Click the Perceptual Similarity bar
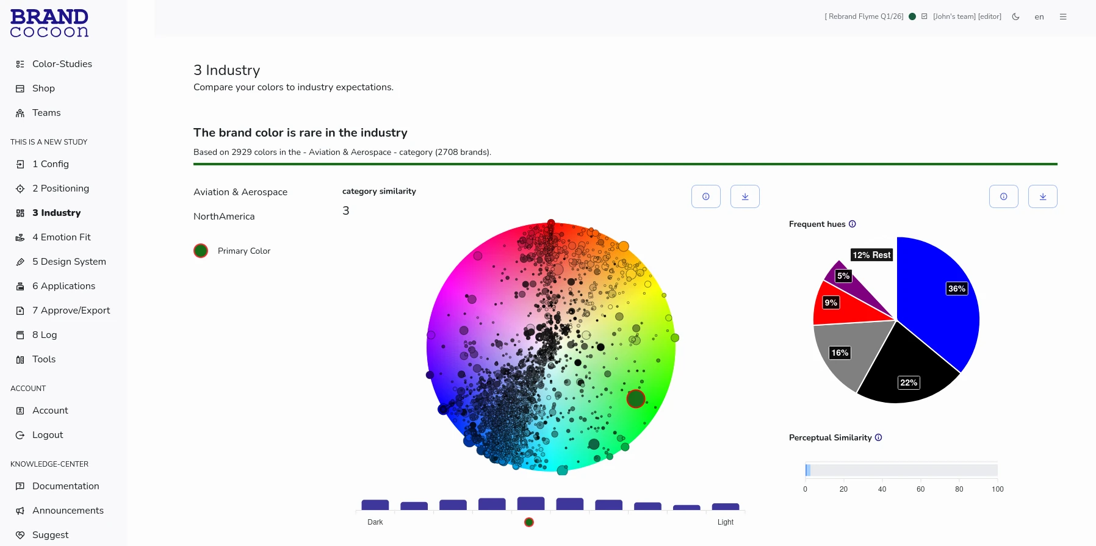The width and height of the screenshot is (1096, 546). pyautogui.click(x=901, y=470)
